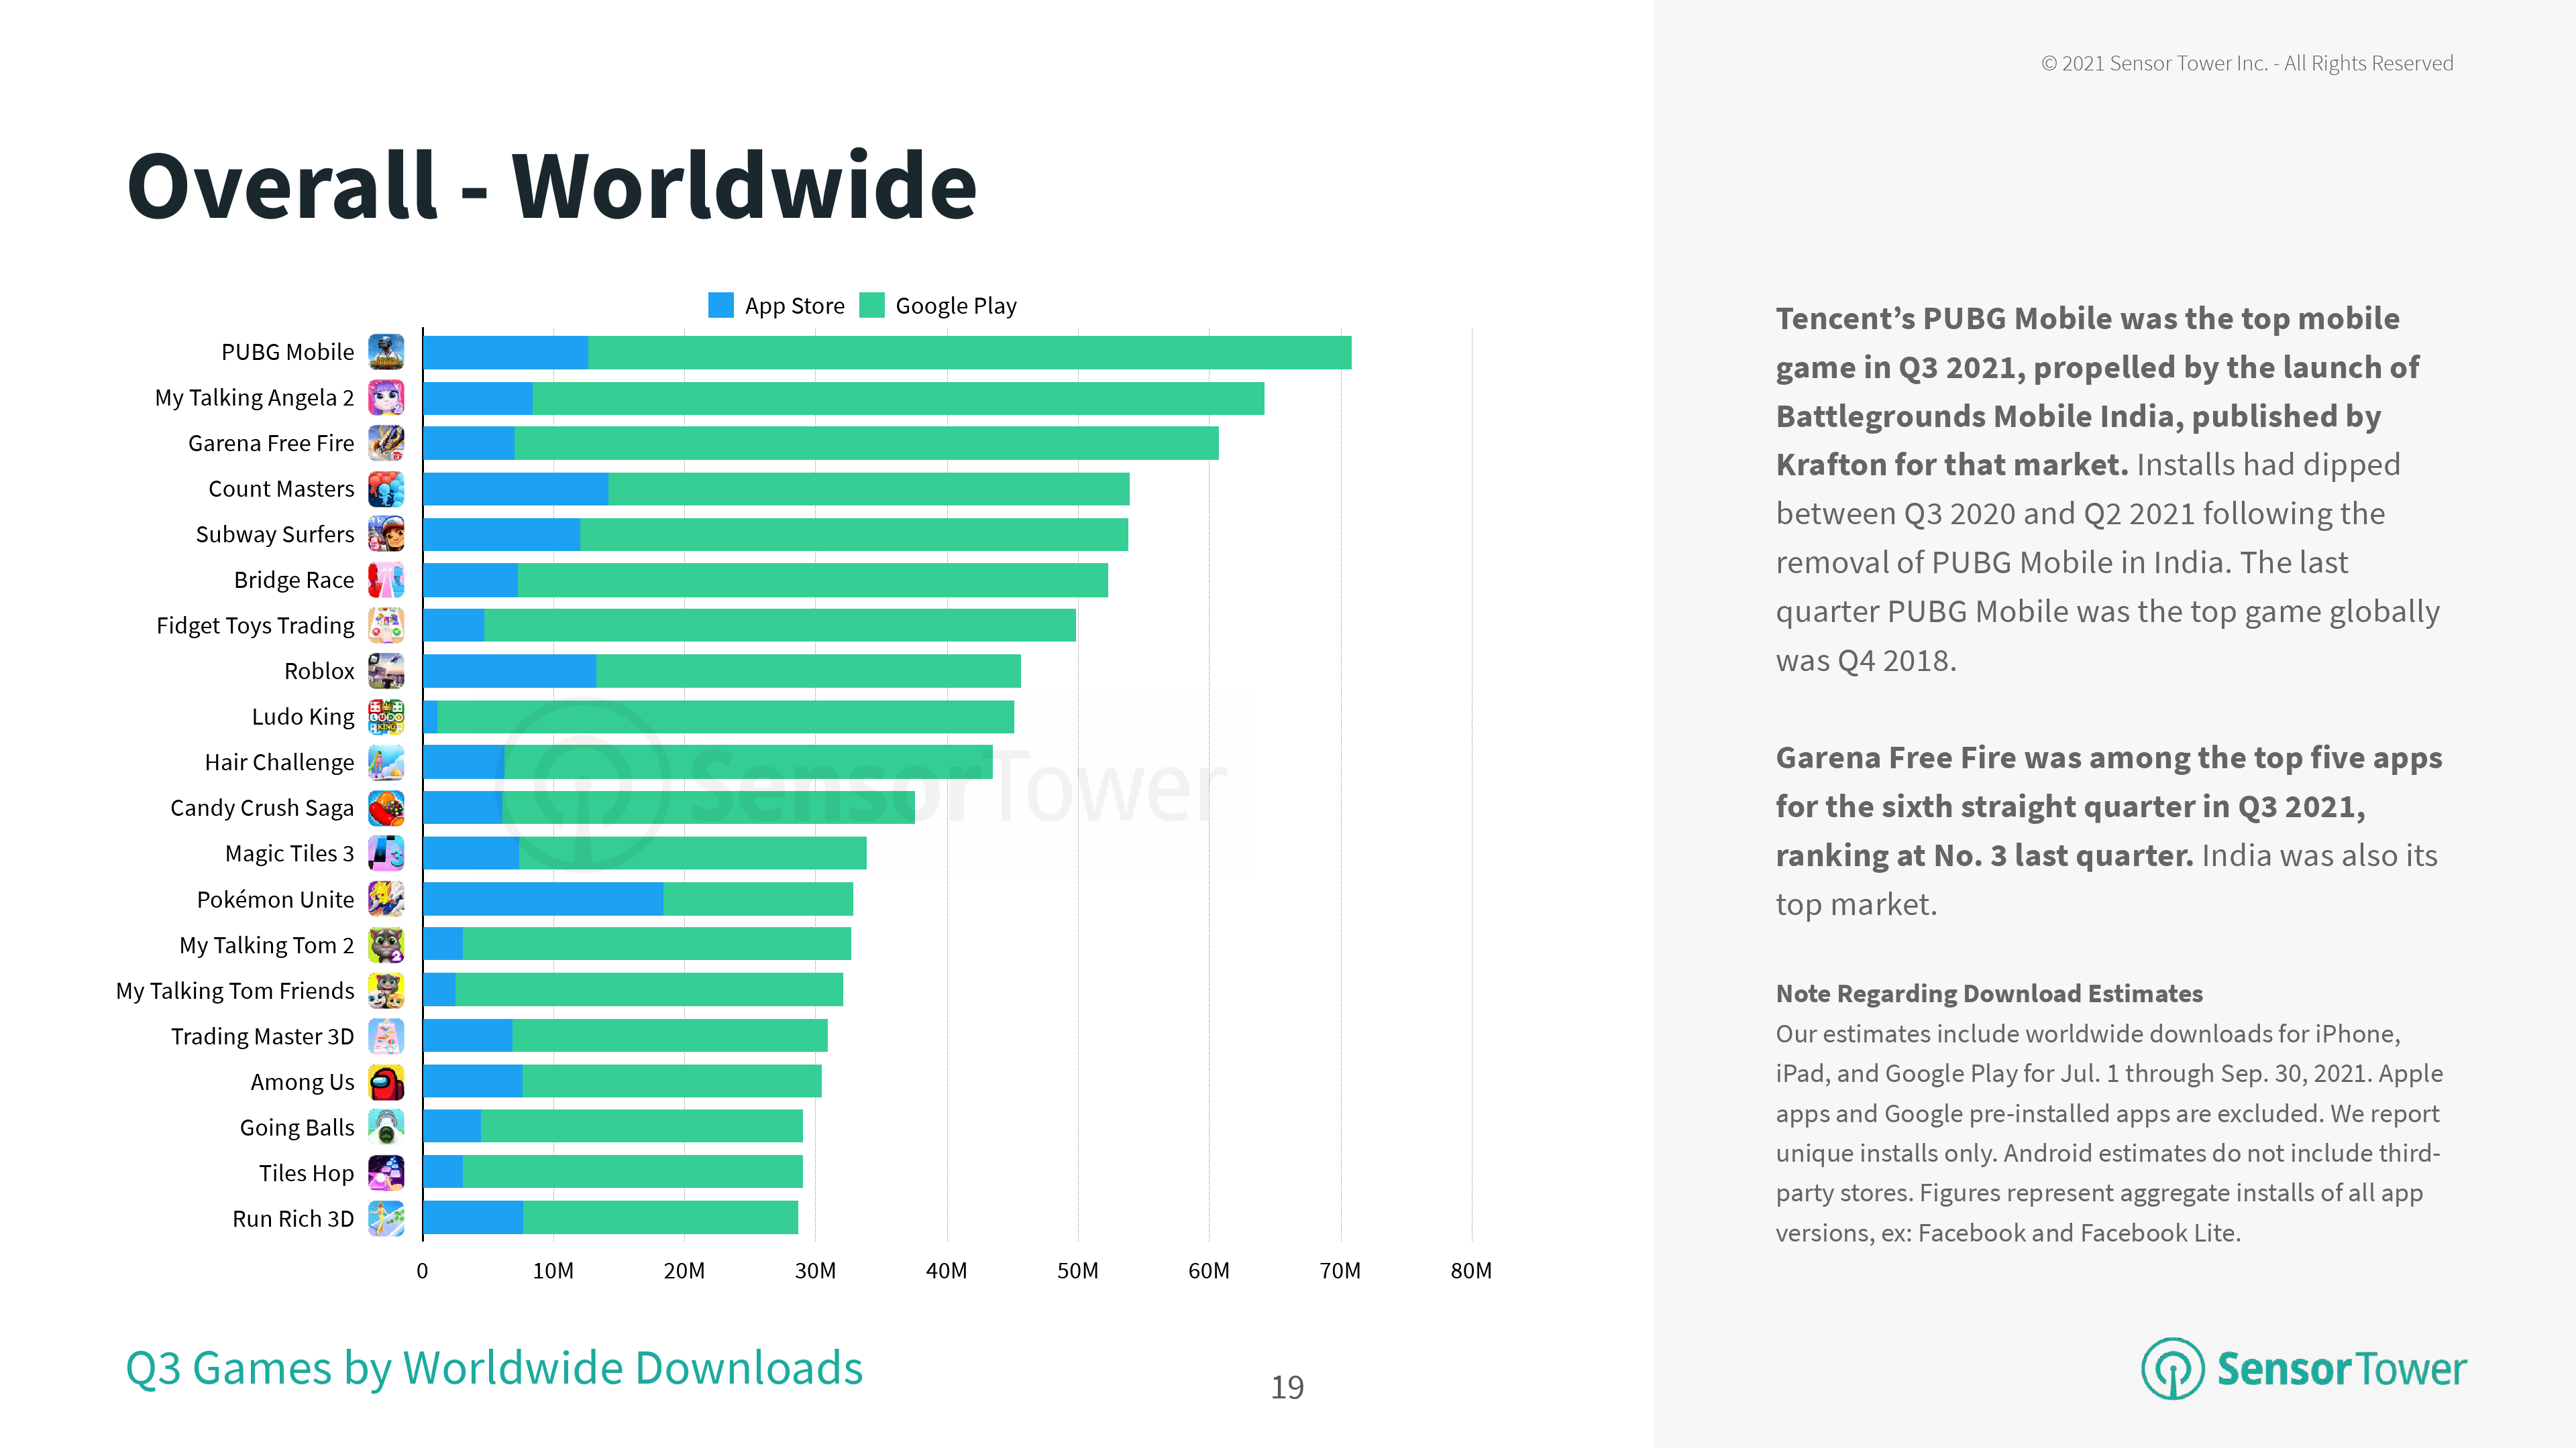The width and height of the screenshot is (2576, 1448).
Task: Click the App Store blue legend swatch
Action: tap(720, 306)
